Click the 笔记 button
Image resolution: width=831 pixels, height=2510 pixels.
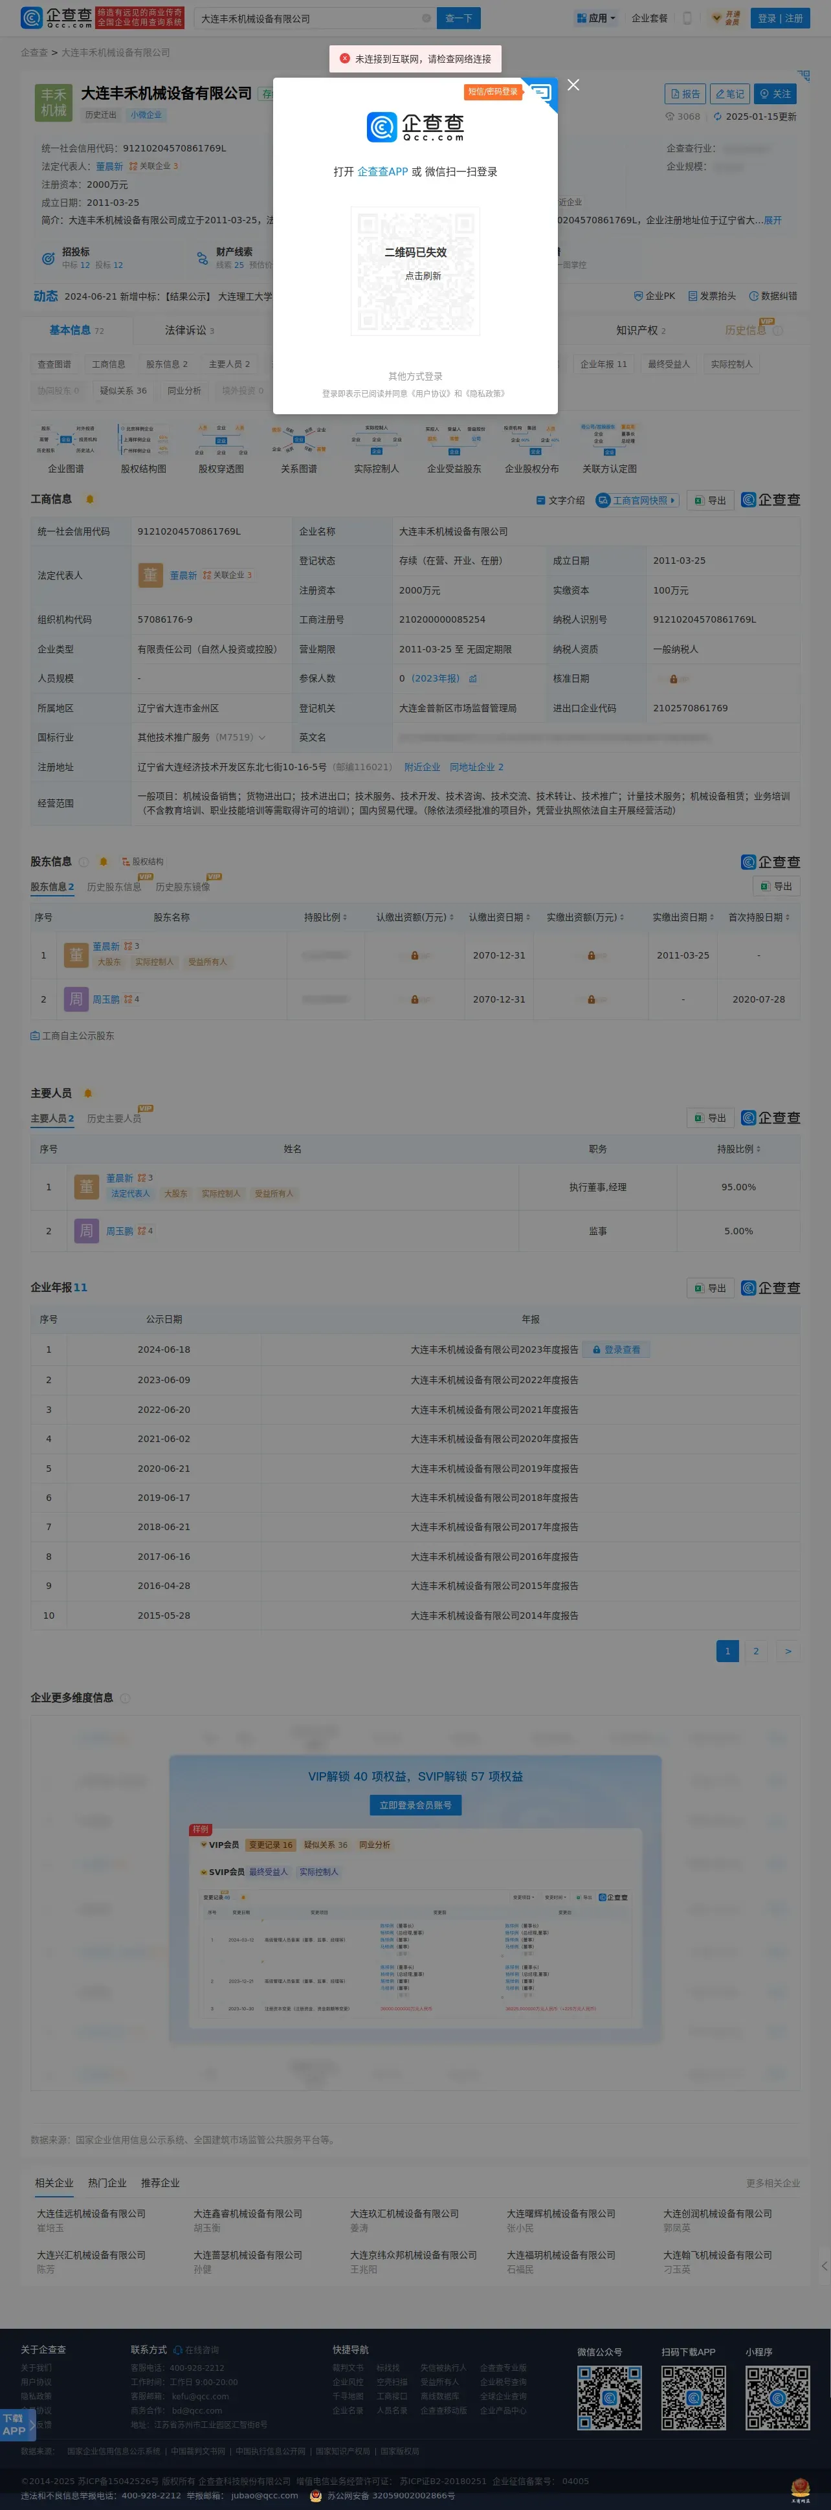(729, 94)
